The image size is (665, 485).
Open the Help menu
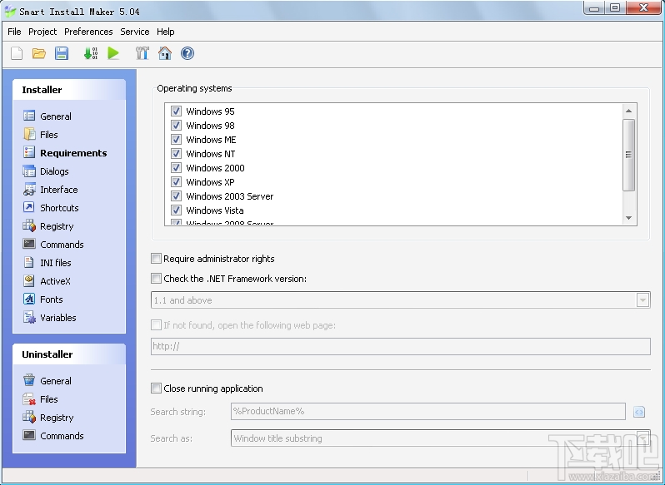pyautogui.click(x=165, y=32)
